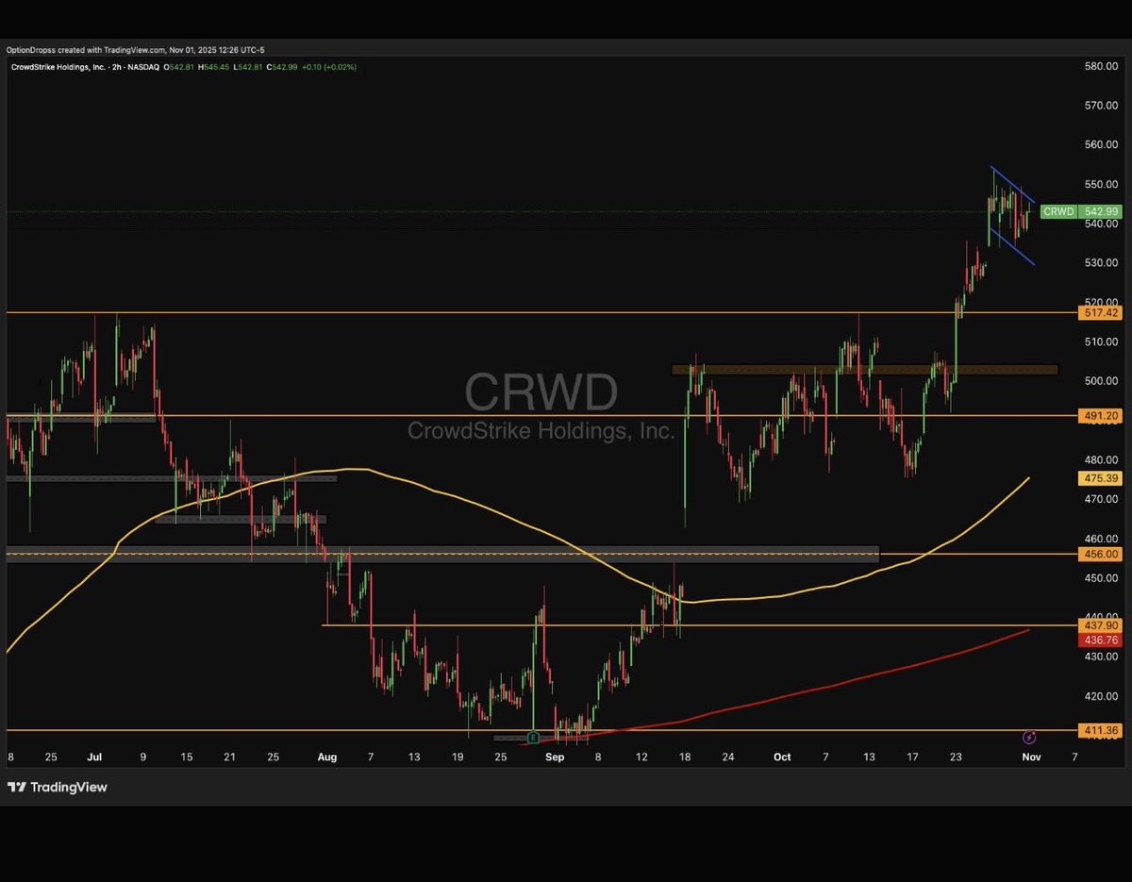1132x882 pixels.
Task: Click the O542.81 open value
Action: point(178,66)
